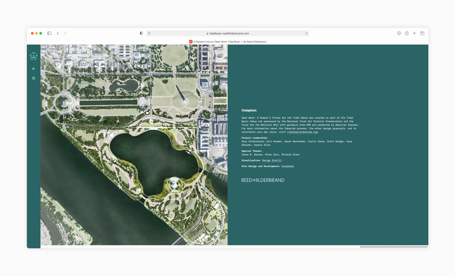The height and width of the screenshot is (276, 455).
Task: Click the red favicon on the page tab
Action: (x=190, y=42)
